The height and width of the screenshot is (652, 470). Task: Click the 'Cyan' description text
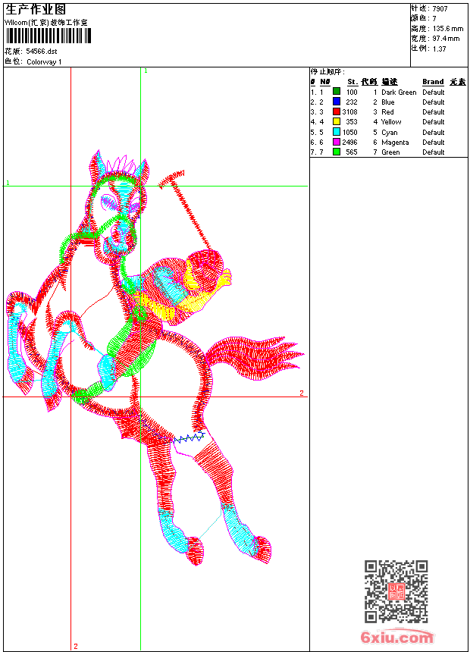tap(390, 132)
